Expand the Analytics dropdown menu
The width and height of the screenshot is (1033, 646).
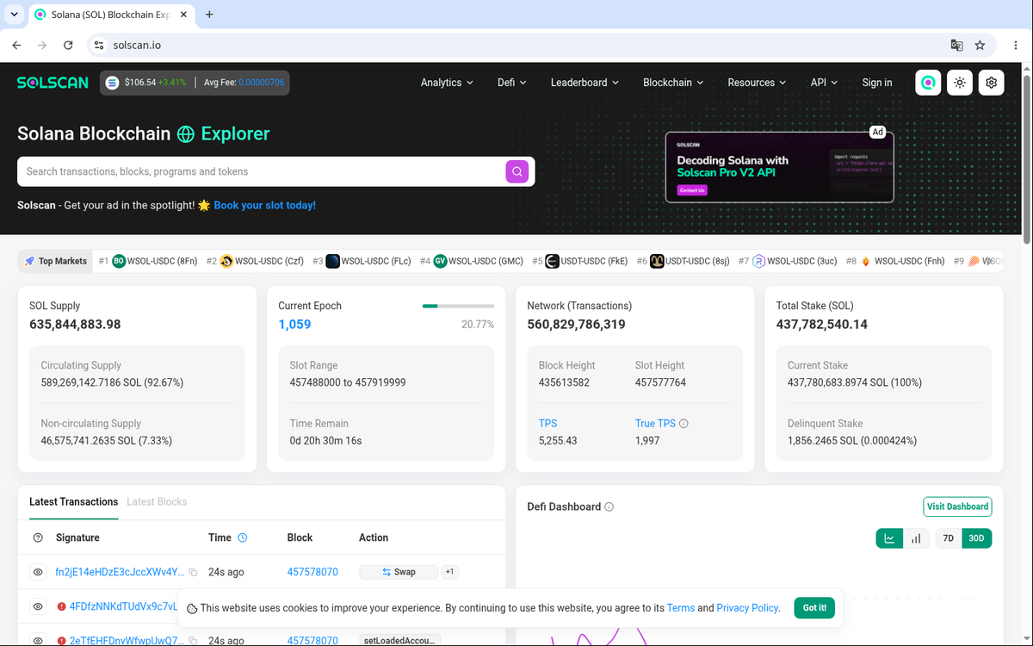click(x=447, y=83)
